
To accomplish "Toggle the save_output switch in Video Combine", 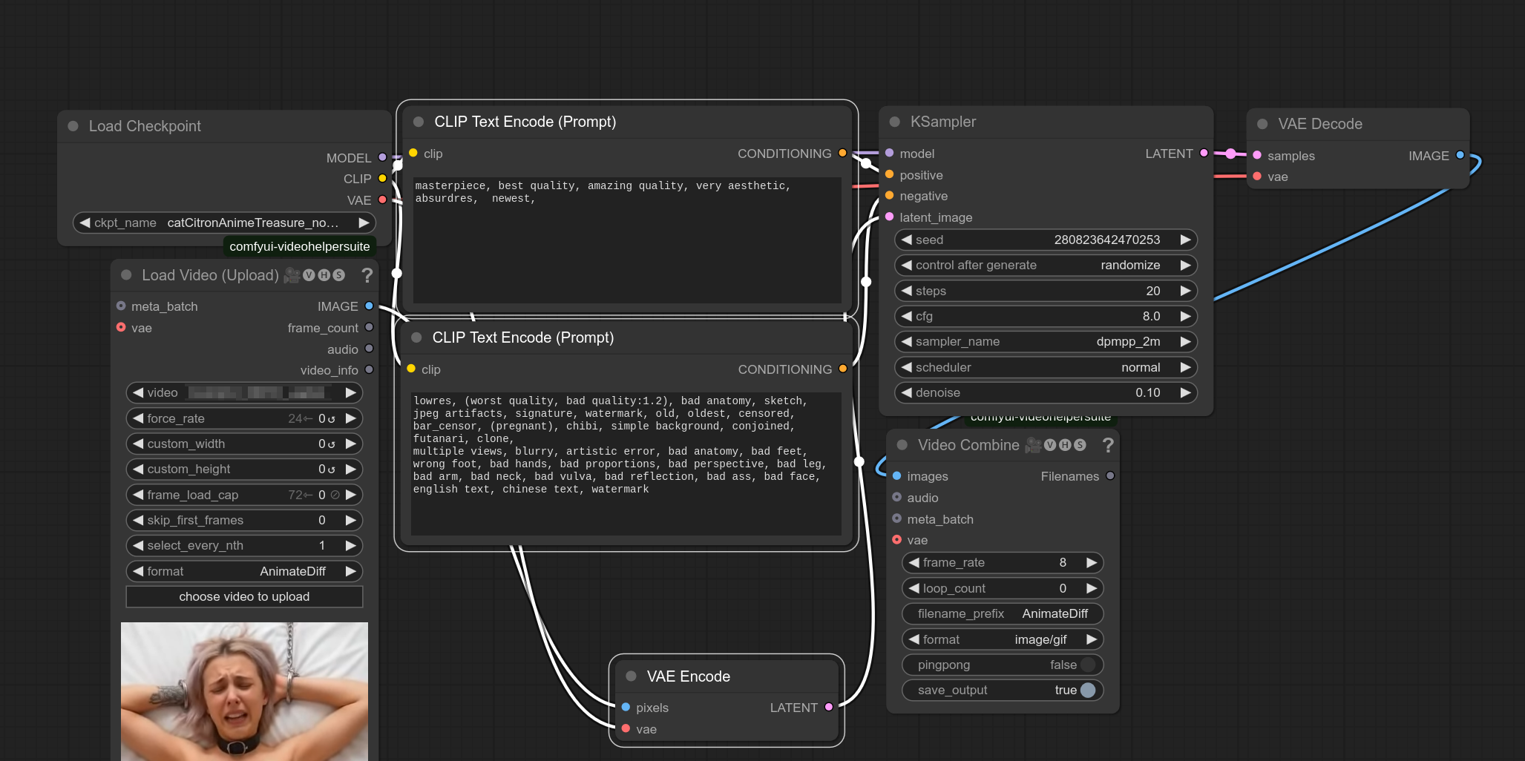I will click(1088, 690).
